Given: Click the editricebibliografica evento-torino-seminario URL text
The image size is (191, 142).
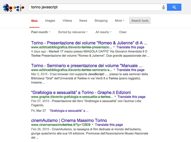Looking at the screenshot, I should (72, 70).
